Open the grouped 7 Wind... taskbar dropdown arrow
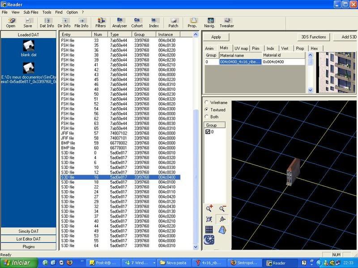The height and width of the screenshot is (268, 358). point(154,263)
